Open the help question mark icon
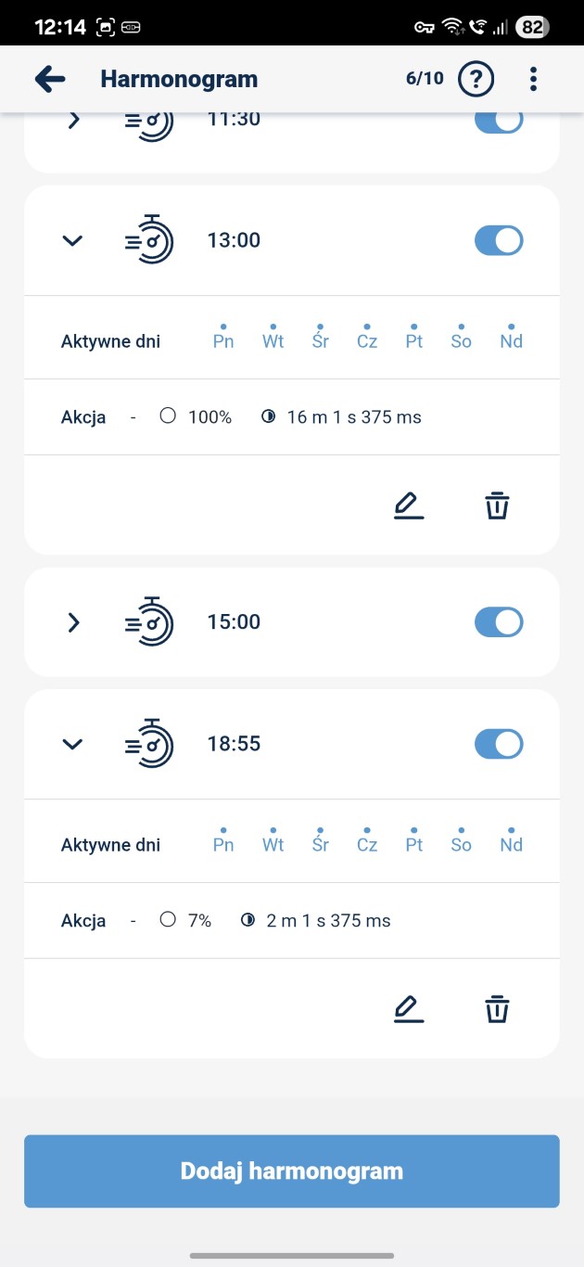 pos(476,79)
